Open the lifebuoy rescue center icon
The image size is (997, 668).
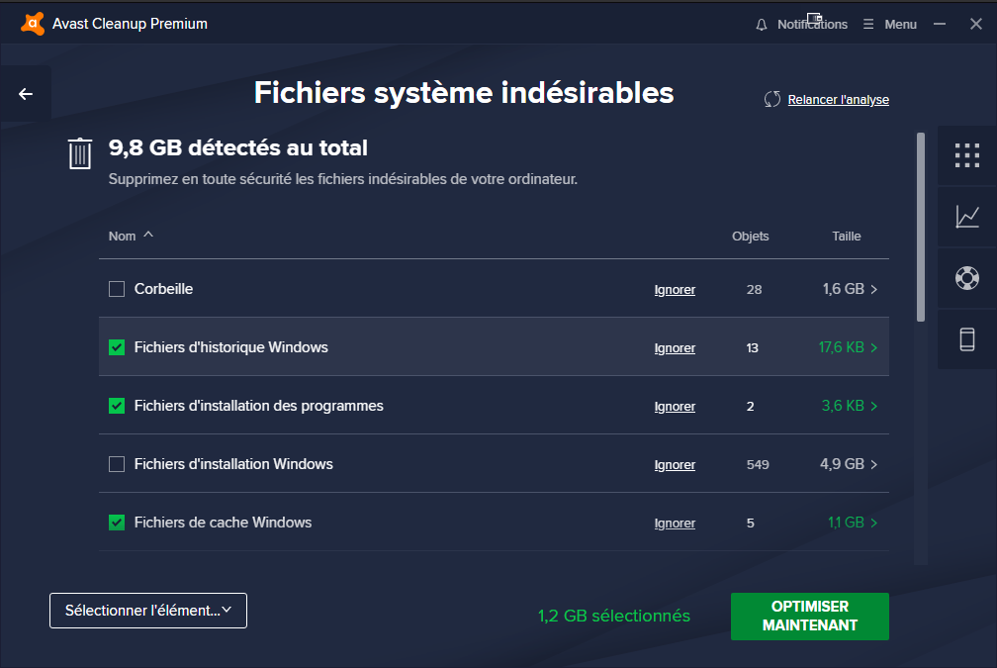coord(967,278)
